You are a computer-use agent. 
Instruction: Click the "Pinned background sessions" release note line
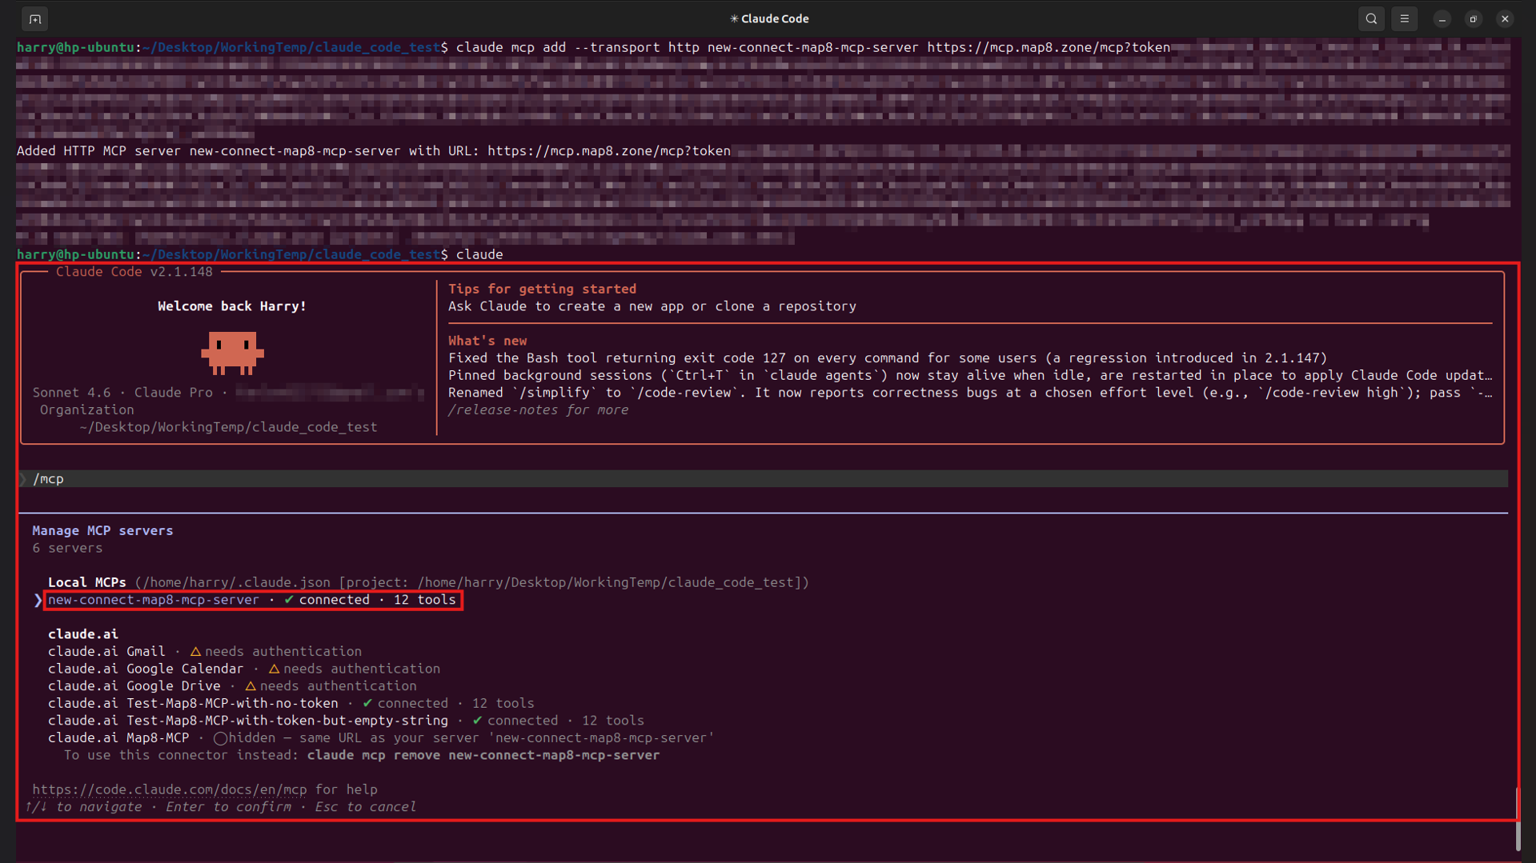coord(970,375)
